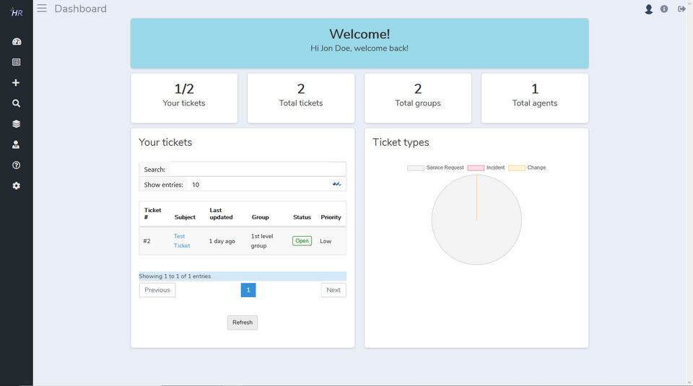
Task: Open the HR logo home link
Action: click(17, 12)
